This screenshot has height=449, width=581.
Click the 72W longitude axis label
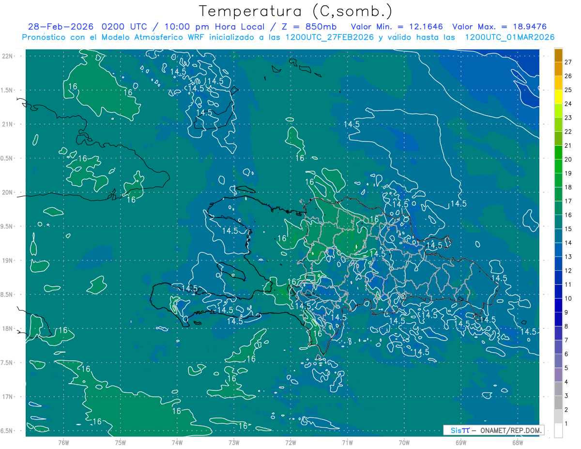(x=290, y=442)
